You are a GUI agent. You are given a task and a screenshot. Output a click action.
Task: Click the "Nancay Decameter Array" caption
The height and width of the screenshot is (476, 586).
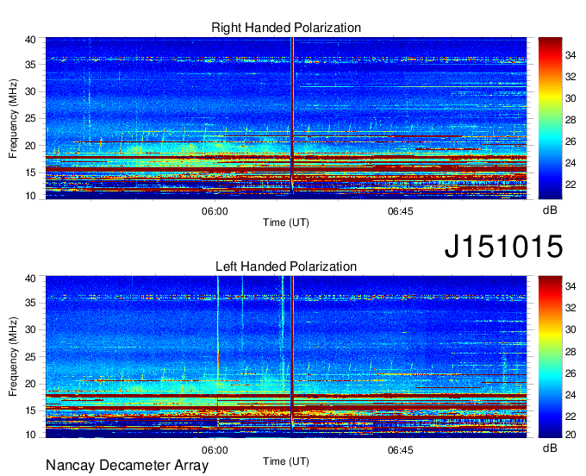127,465
